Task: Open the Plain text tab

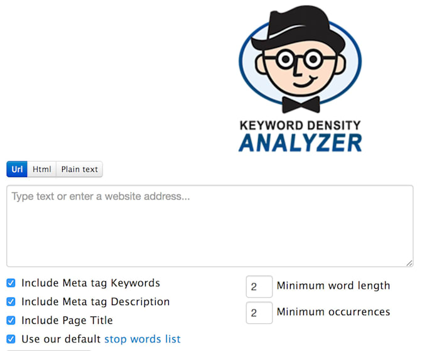Action: [x=79, y=170]
